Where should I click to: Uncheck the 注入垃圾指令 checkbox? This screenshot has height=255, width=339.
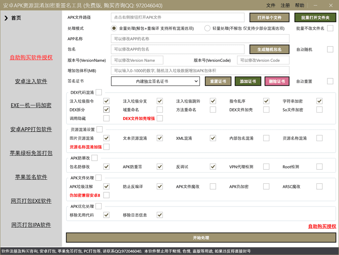tap(106, 101)
